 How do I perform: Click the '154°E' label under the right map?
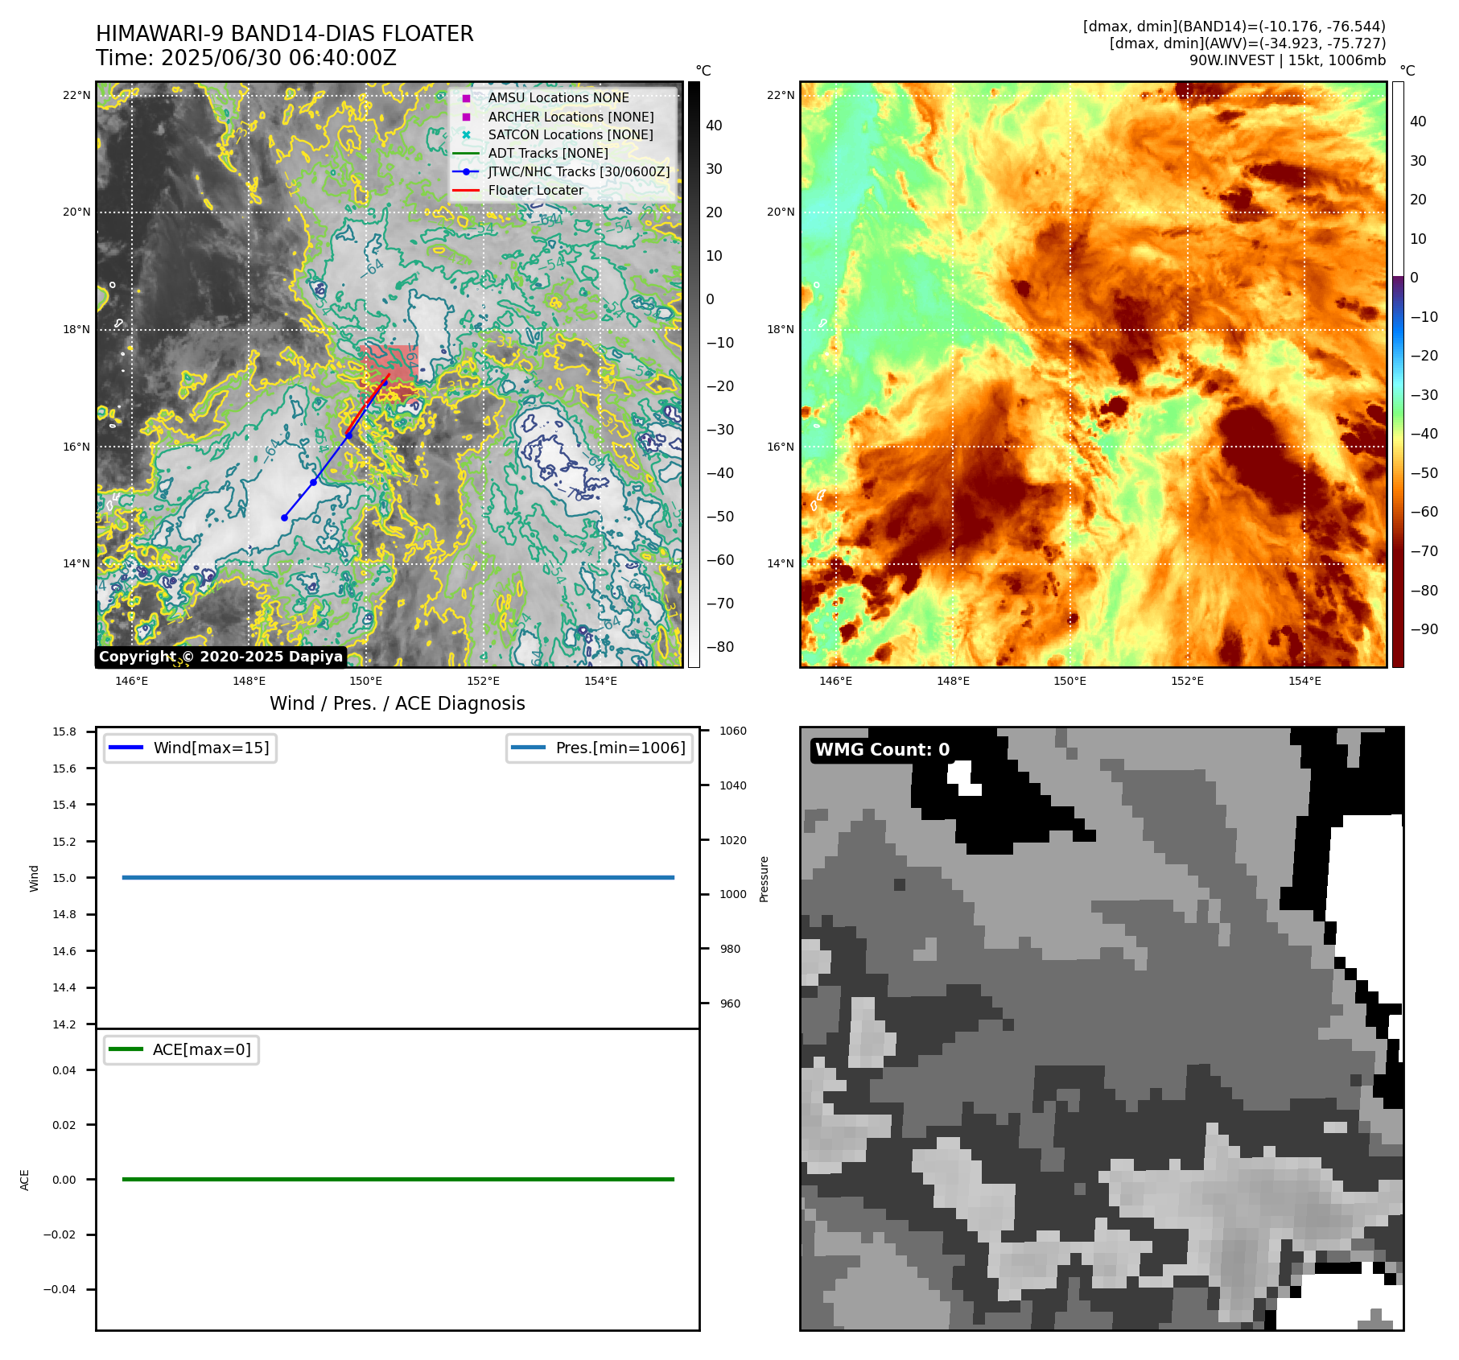coord(1304,682)
